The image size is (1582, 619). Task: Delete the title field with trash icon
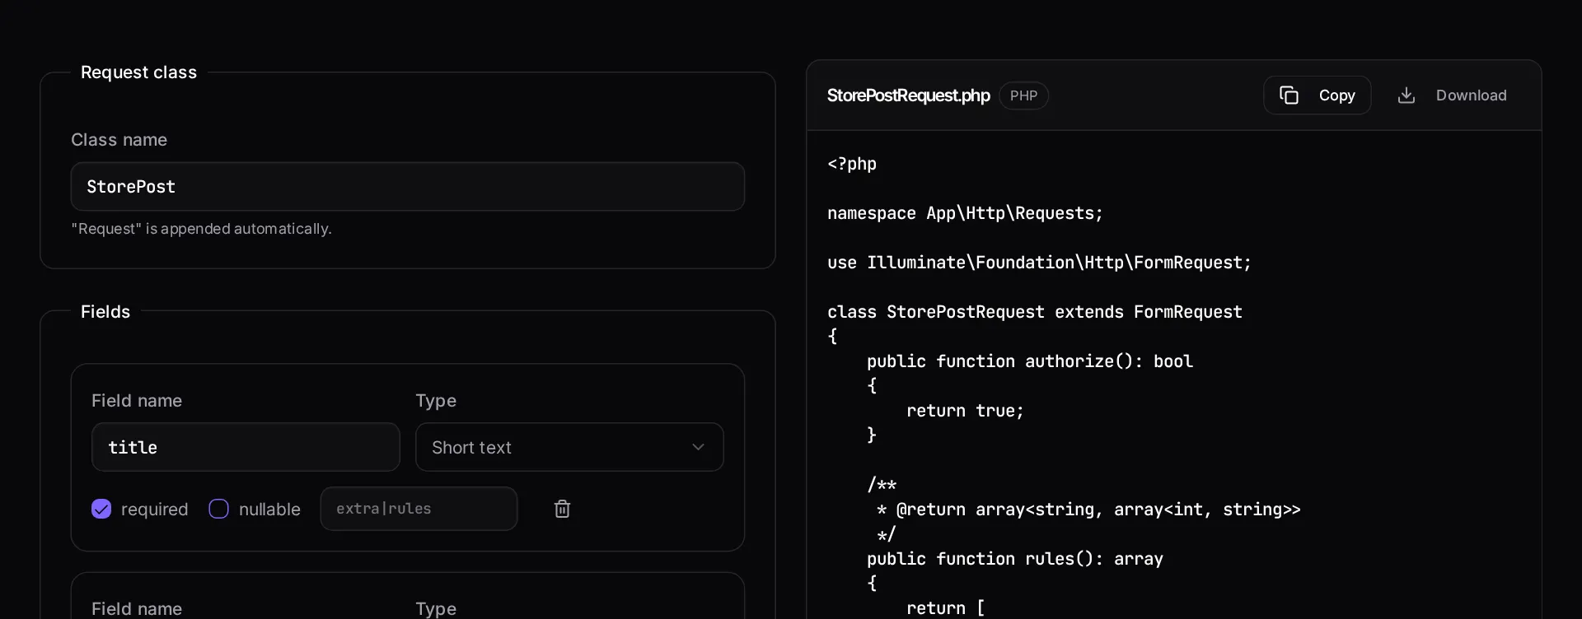(562, 509)
